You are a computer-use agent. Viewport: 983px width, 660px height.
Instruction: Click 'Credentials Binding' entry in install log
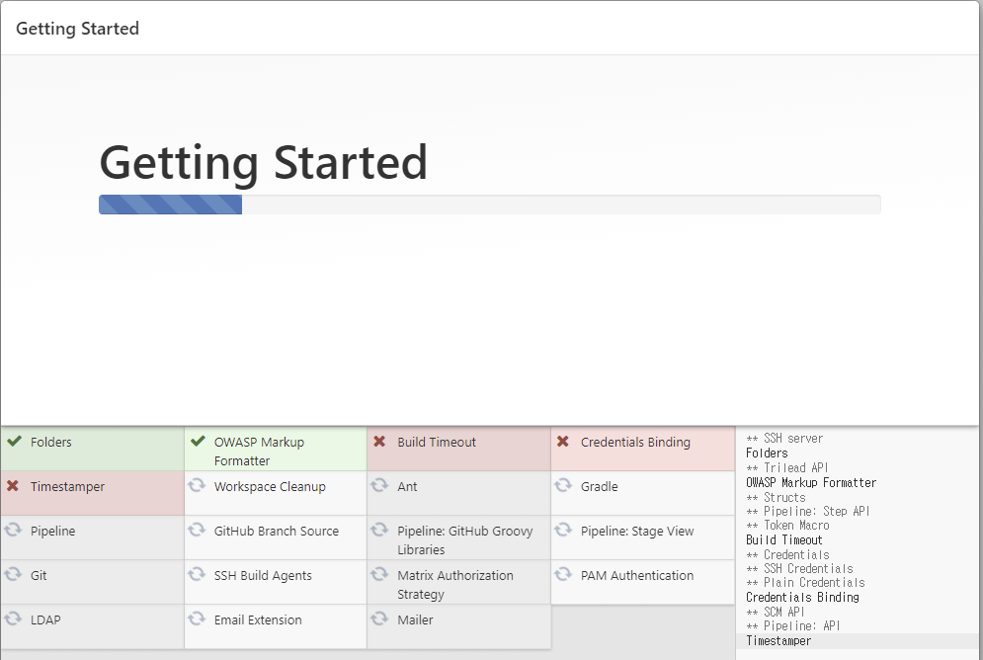pyautogui.click(x=802, y=598)
